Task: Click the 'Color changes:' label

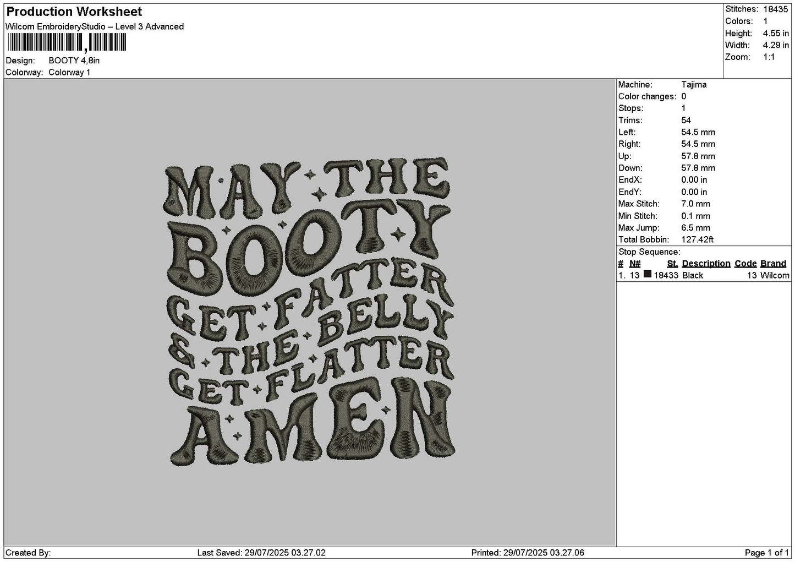Action: point(648,96)
